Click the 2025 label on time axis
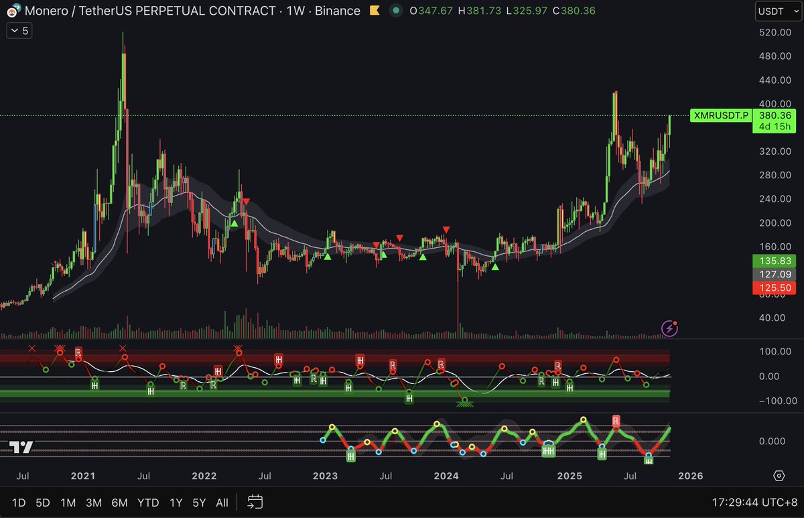Image resolution: width=804 pixels, height=518 pixels. pyautogui.click(x=569, y=476)
